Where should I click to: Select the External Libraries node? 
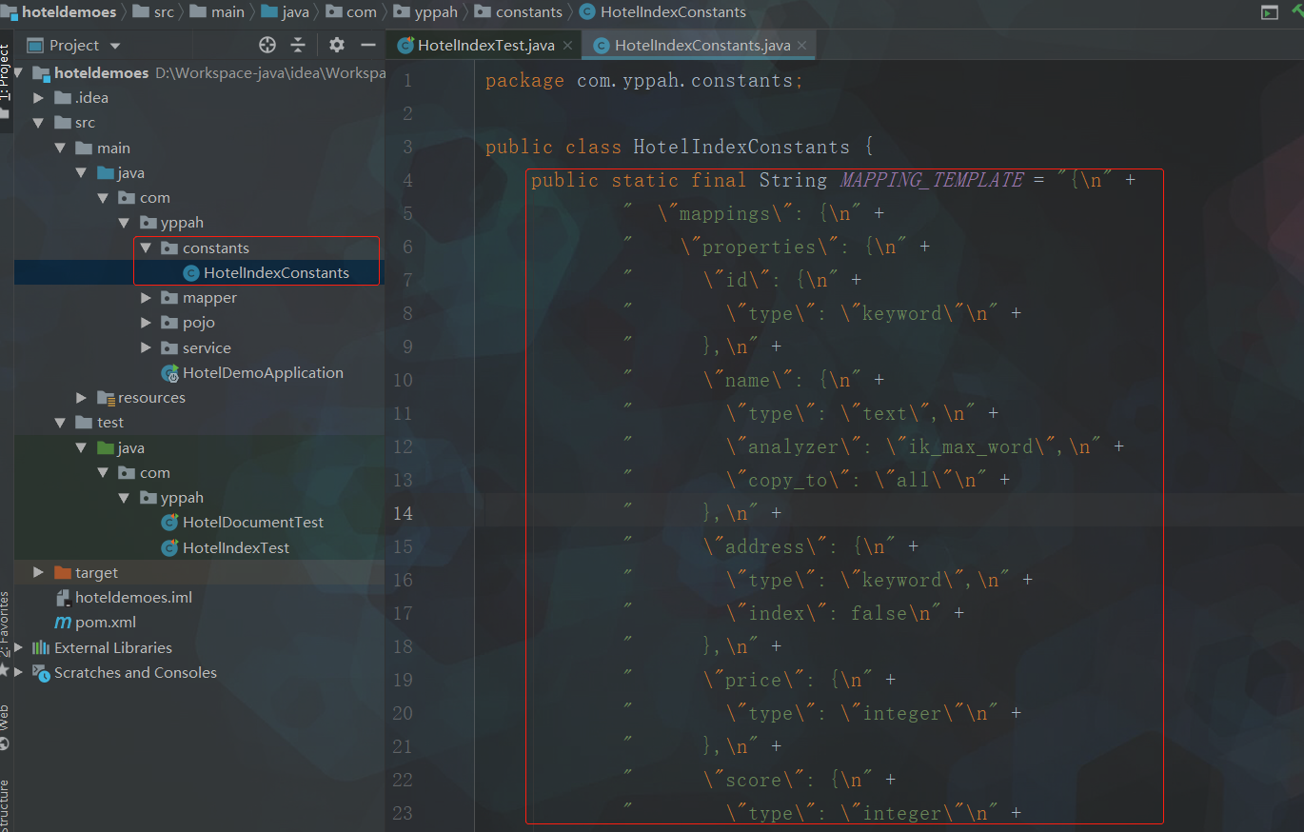click(113, 648)
